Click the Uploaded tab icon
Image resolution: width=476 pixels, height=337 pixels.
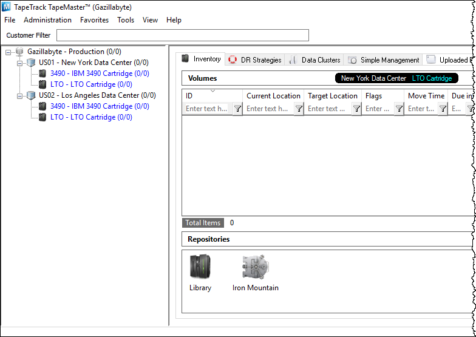431,60
